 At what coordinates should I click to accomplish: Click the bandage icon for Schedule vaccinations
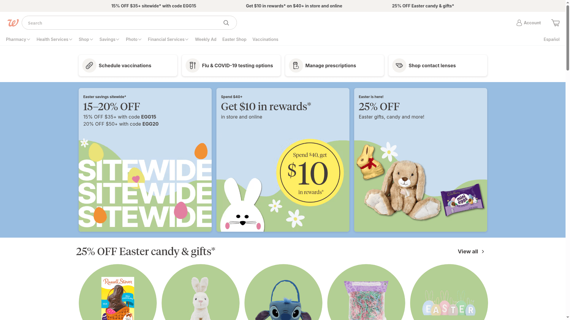89,65
